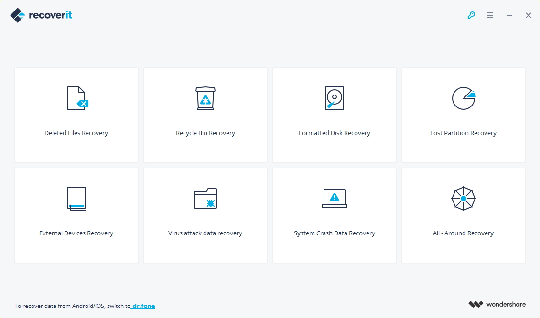The image size is (540, 318).
Task: Select the Lost Partition Recovery card
Action: 464,115
